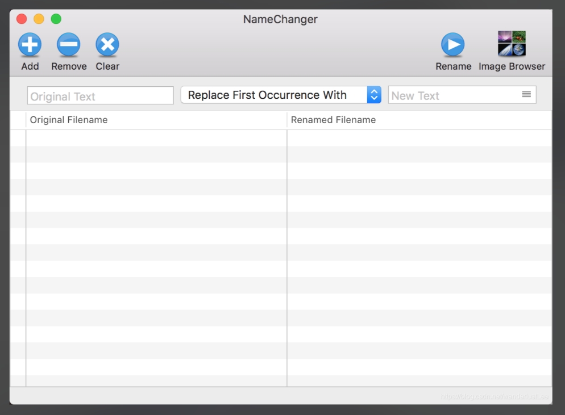The width and height of the screenshot is (565, 415).
Task: Focus the New Text field
Action: (x=462, y=95)
